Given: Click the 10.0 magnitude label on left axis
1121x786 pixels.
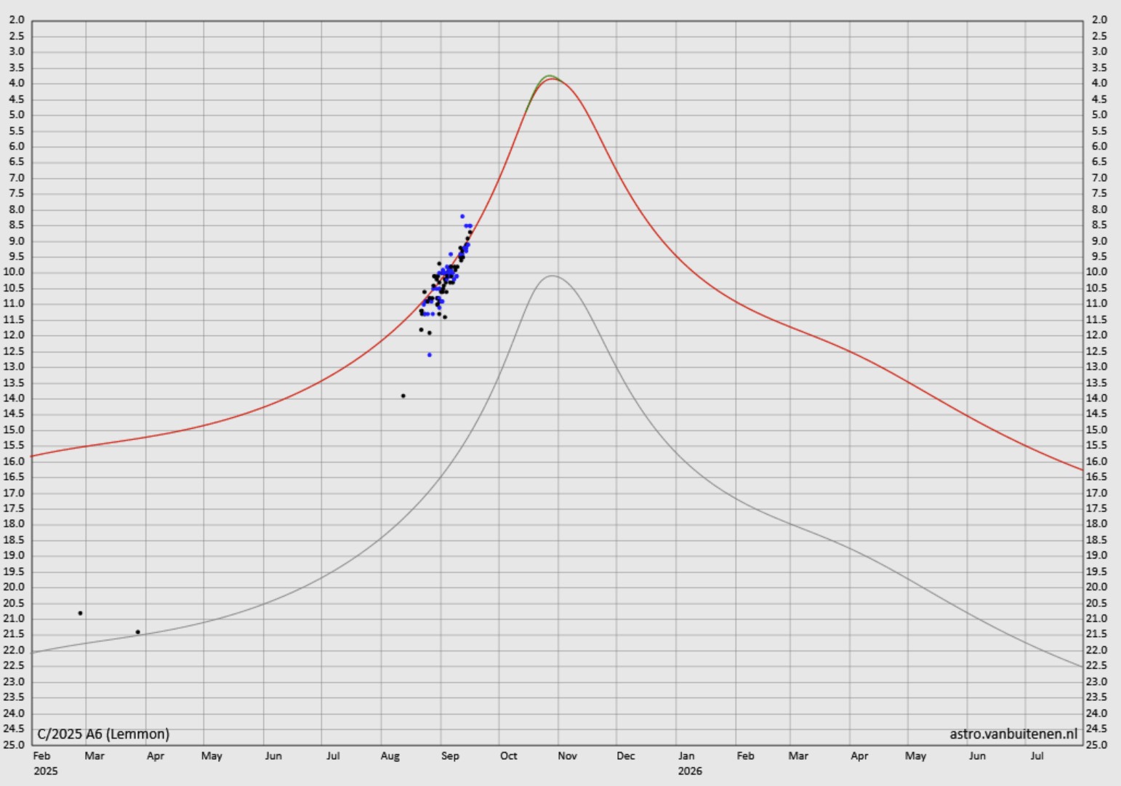Looking at the screenshot, I should click(16, 272).
